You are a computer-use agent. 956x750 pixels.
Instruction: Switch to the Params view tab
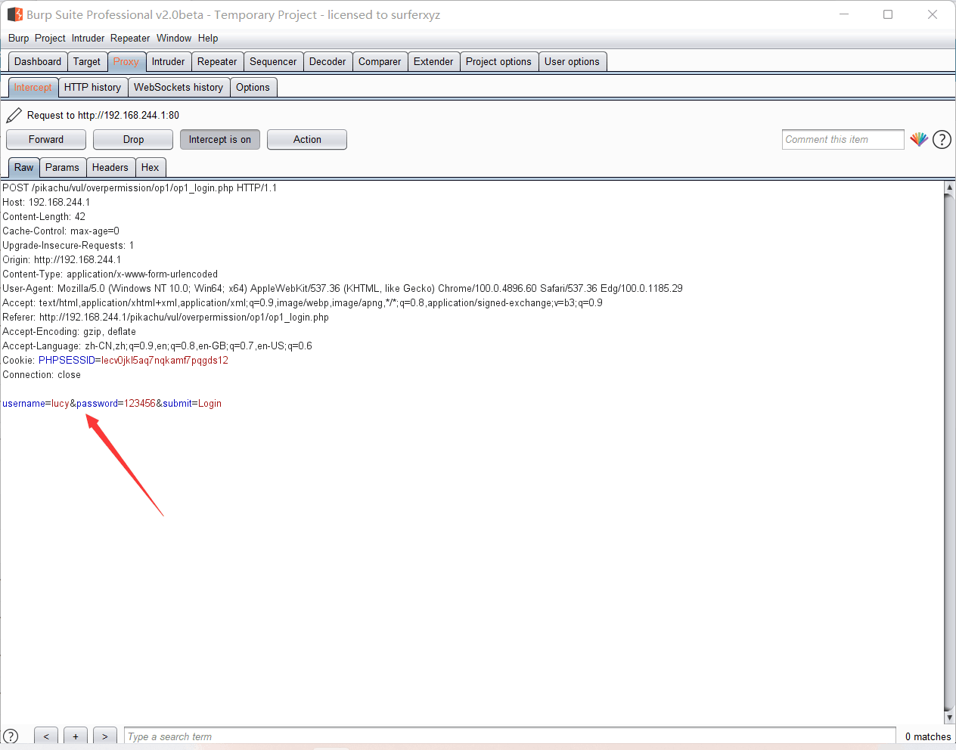(62, 168)
